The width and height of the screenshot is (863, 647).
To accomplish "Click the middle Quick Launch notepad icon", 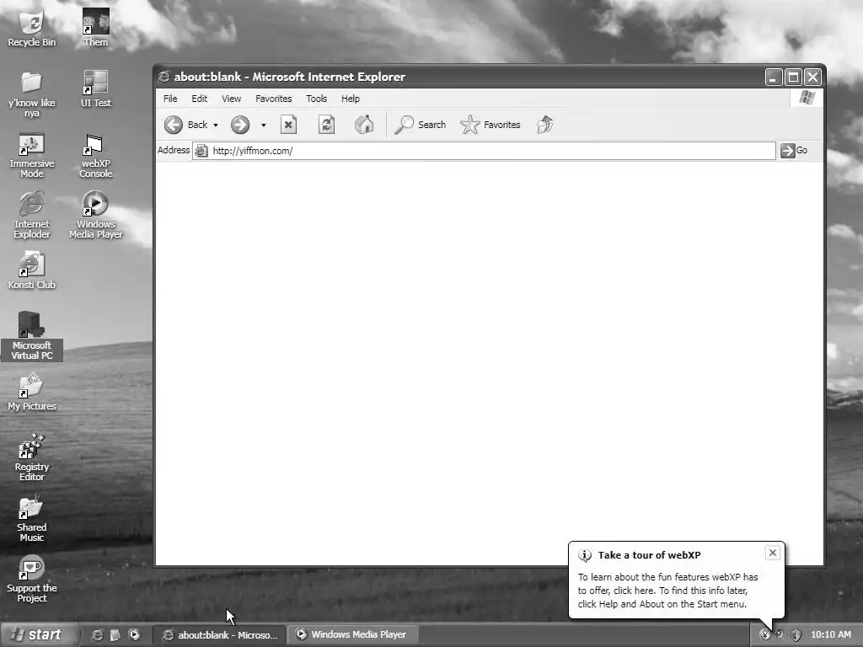I will coord(115,635).
